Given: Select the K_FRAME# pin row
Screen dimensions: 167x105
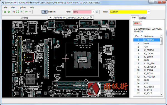Looking at the screenshot, I should 147,77.
